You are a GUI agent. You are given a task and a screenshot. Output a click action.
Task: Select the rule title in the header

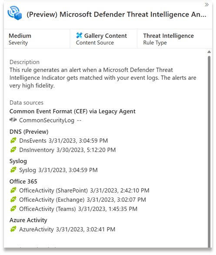click(116, 14)
